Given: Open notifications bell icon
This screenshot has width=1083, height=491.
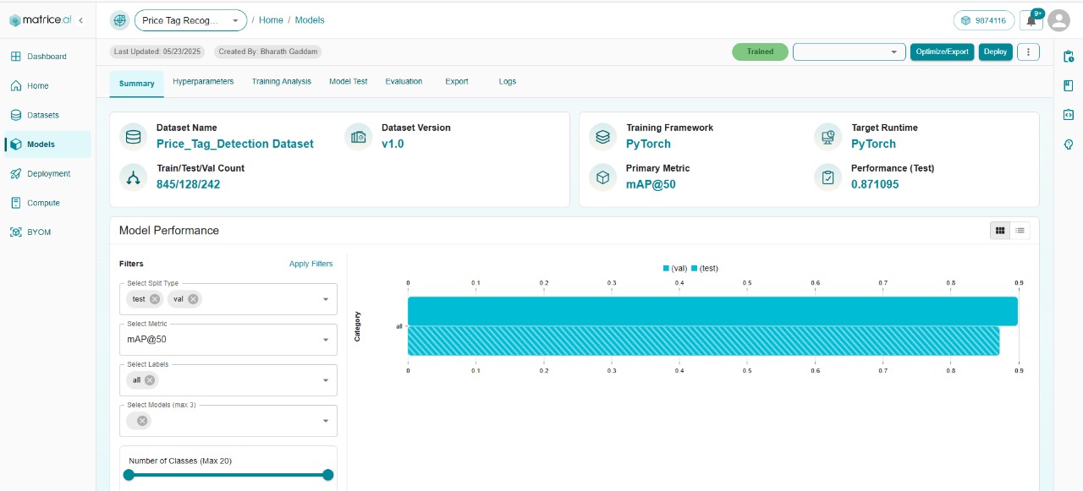Looking at the screenshot, I should [1031, 20].
